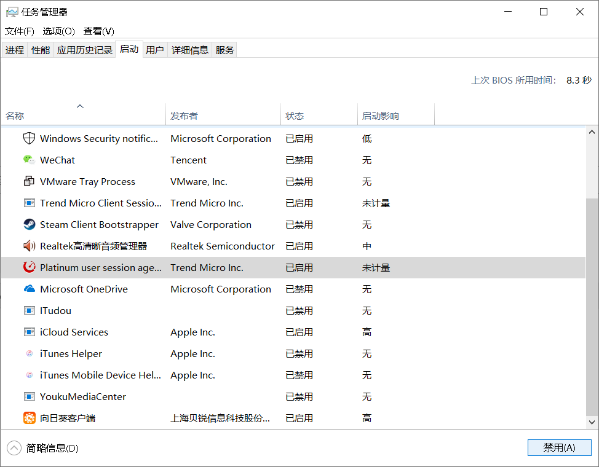Screen dimensions: 599x467
Task: Click the Steam Client Bootstrapper icon
Action: tap(29, 224)
